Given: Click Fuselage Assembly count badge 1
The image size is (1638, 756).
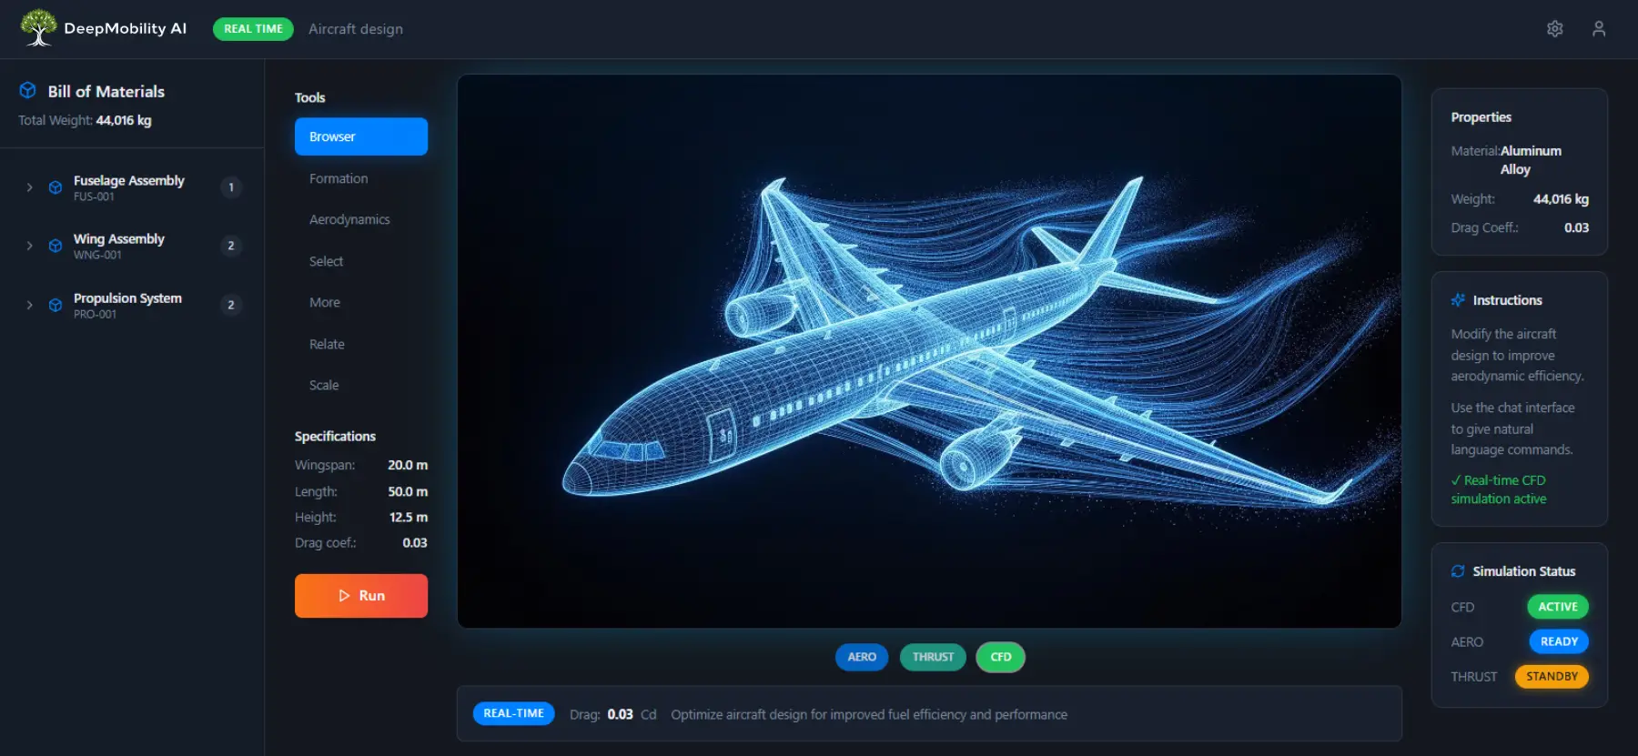Looking at the screenshot, I should point(231,187).
